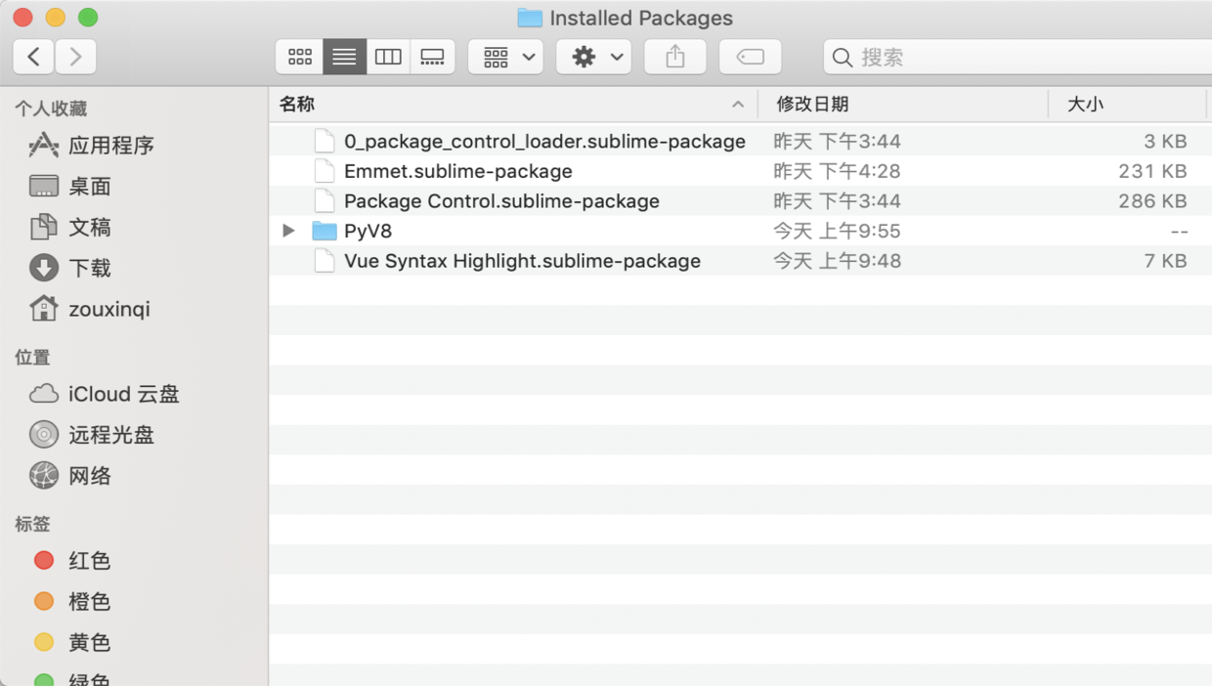Switch to column view
The height and width of the screenshot is (686, 1212).
click(x=388, y=57)
